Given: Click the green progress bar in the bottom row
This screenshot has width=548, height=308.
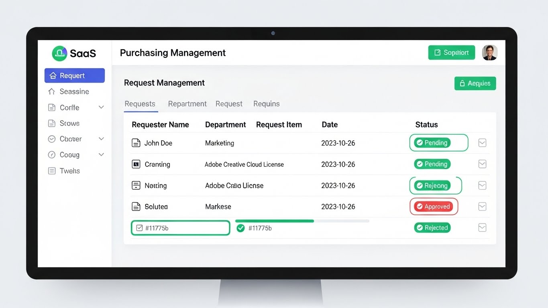Looking at the screenshot, I should click(x=274, y=221).
